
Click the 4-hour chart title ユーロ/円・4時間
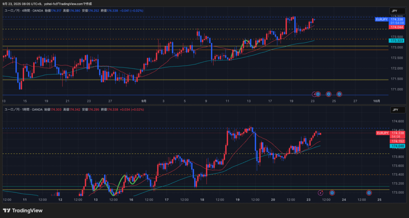(x=18, y=11)
